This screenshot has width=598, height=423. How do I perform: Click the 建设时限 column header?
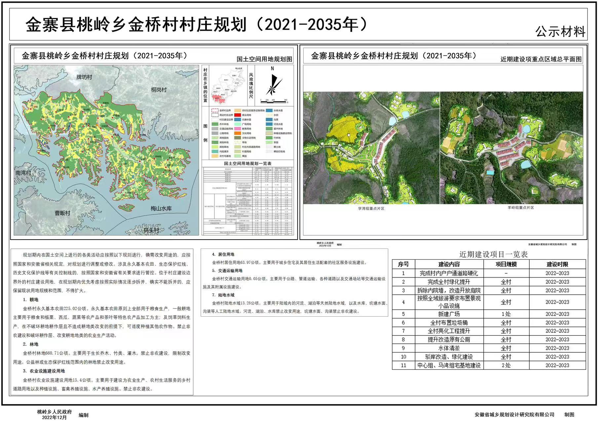point(557,264)
